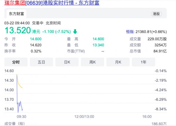Click the yellow average price line
Screen dimensions: 176x126
pyautogui.click(x=19, y=85)
